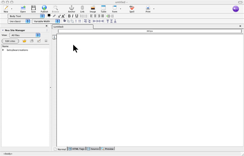The width and height of the screenshot is (244, 156).
Task: Run the Spell checker
Action: [132, 9]
